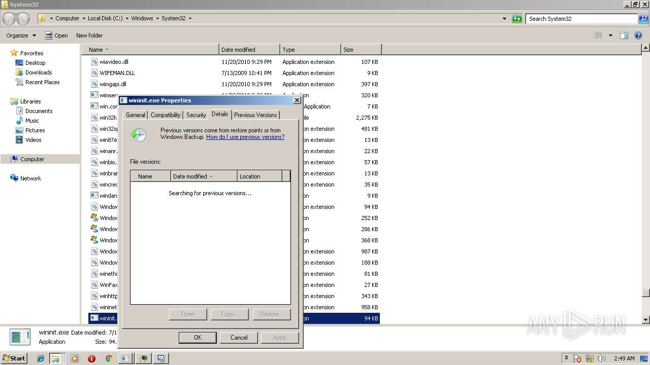
Task: Click the taskbar clock showing 2:49 AM
Action: [x=624, y=358]
